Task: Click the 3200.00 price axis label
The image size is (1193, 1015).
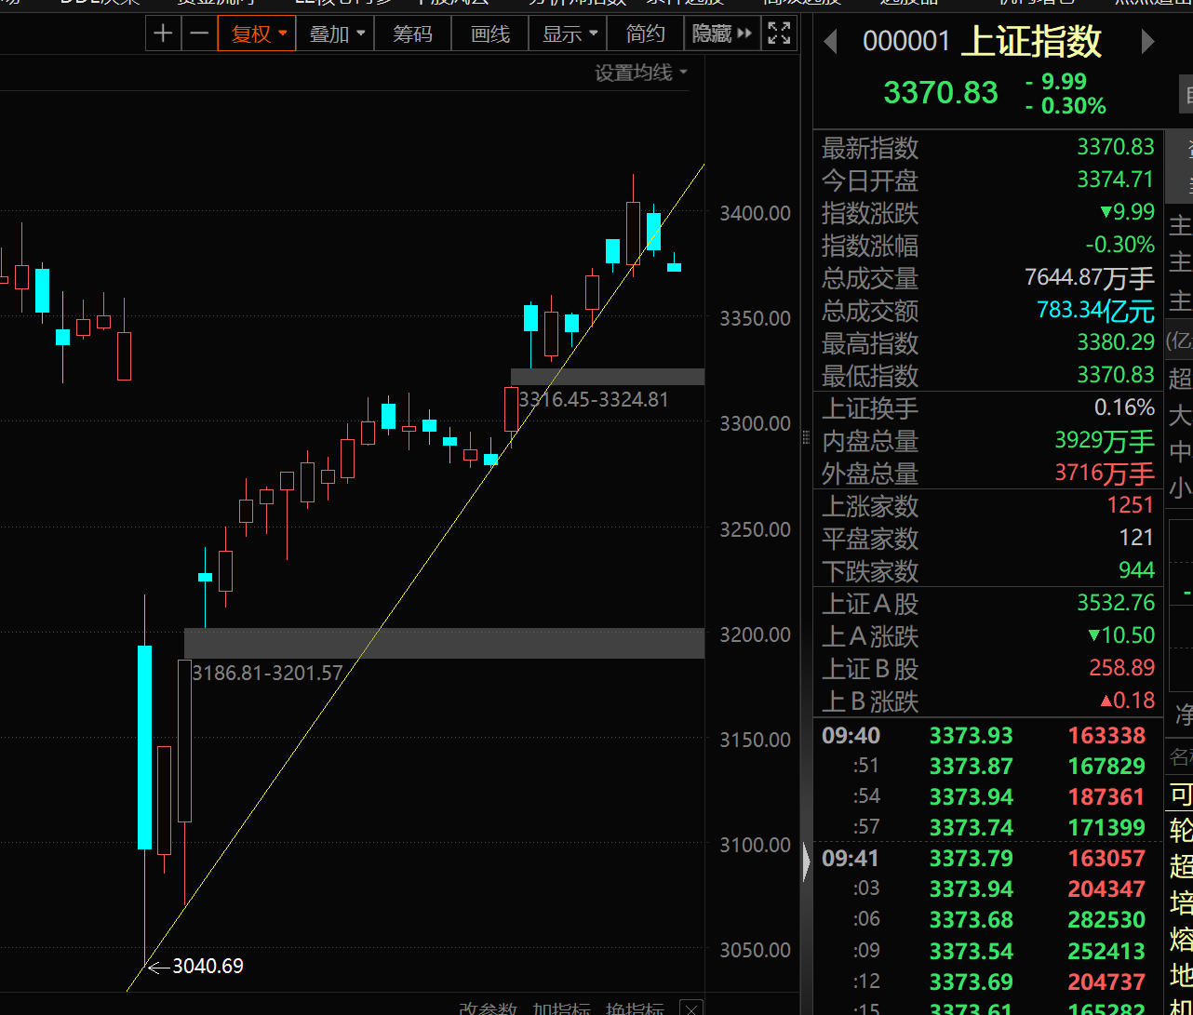Action: (x=755, y=634)
